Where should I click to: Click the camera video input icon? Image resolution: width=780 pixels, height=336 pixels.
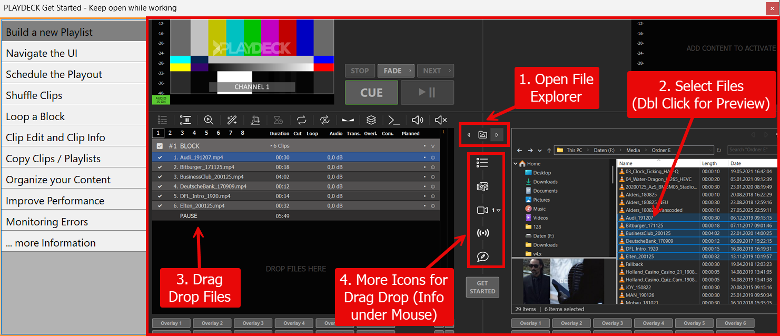coord(482,210)
